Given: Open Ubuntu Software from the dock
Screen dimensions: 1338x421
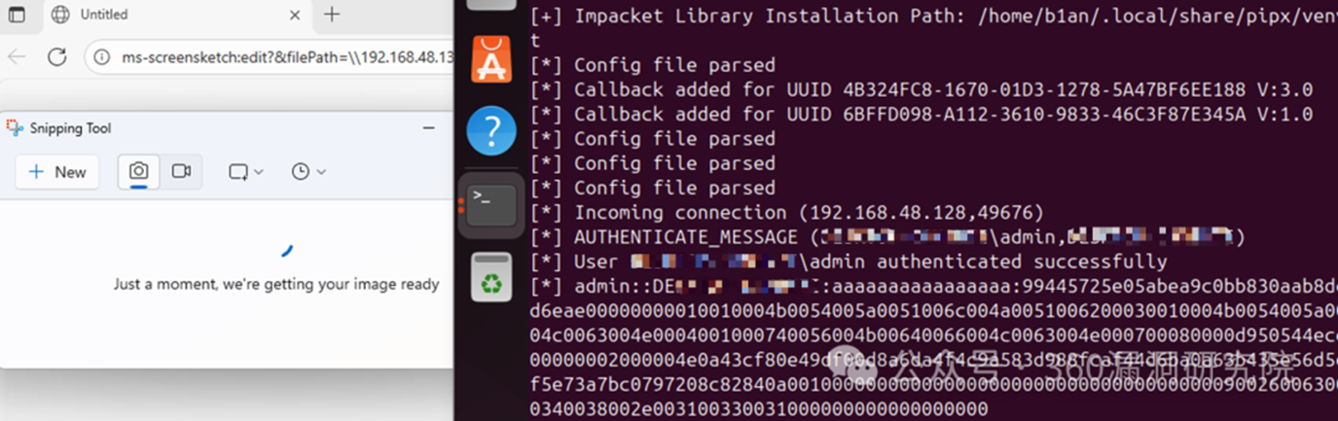Looking at the screenshot, I should [x=491, y=60].
